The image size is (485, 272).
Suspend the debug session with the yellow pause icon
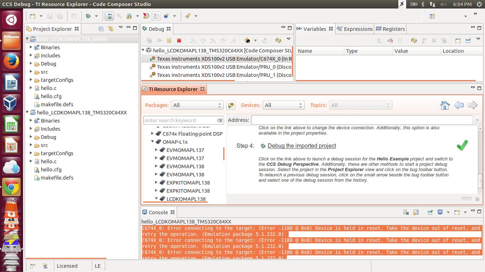169,40
